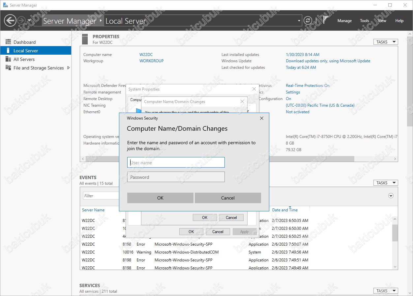Viewport: 413px width, 296px height.
Task: Click the server icon beside PROPERTIES heading
Action: [x=85, y=39]
